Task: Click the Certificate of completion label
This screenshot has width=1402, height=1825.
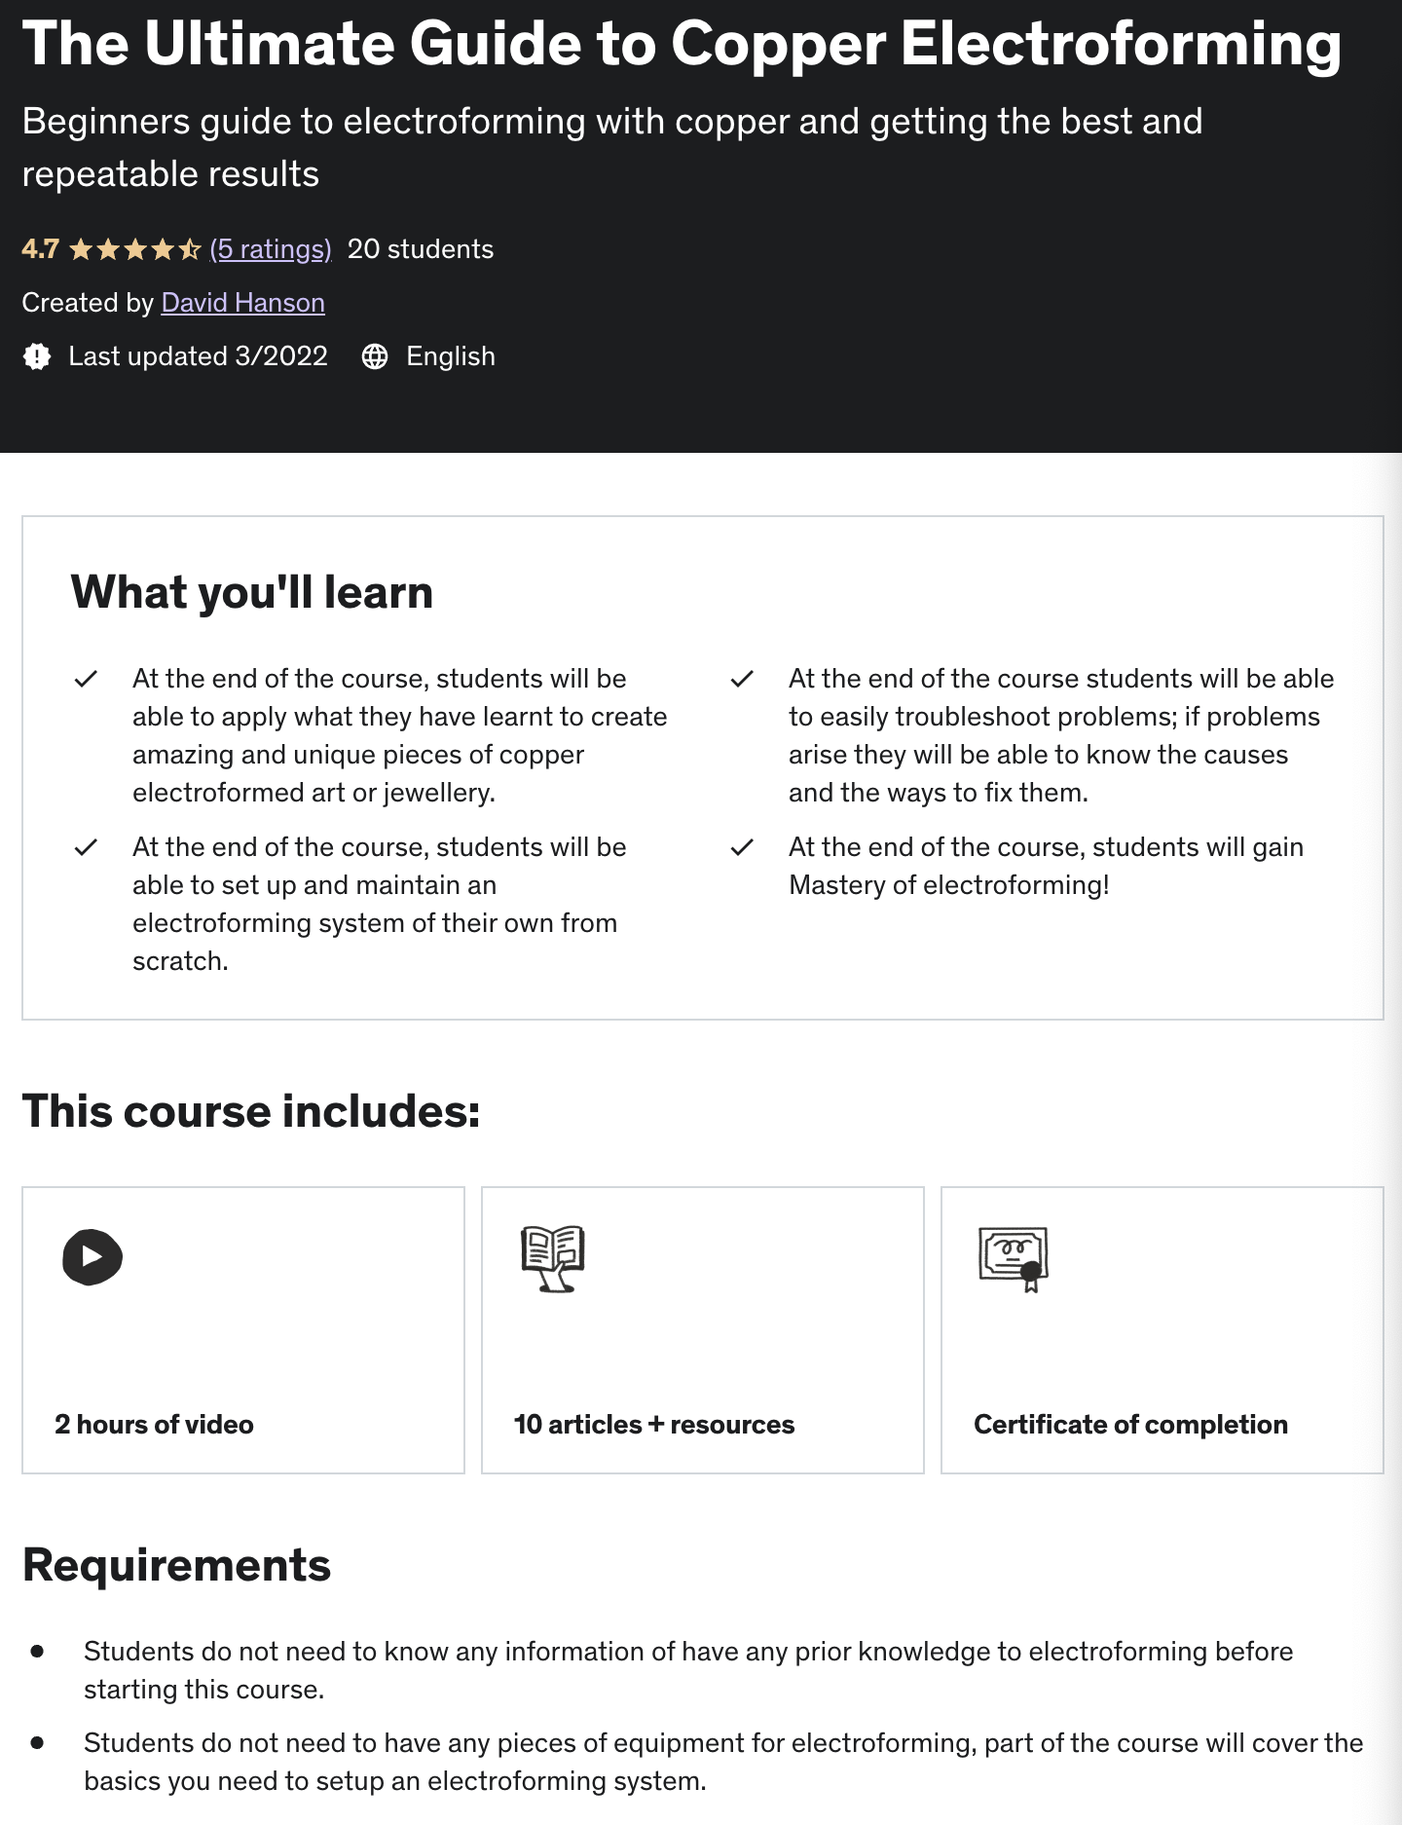Action: [x=1130, y=1424]
